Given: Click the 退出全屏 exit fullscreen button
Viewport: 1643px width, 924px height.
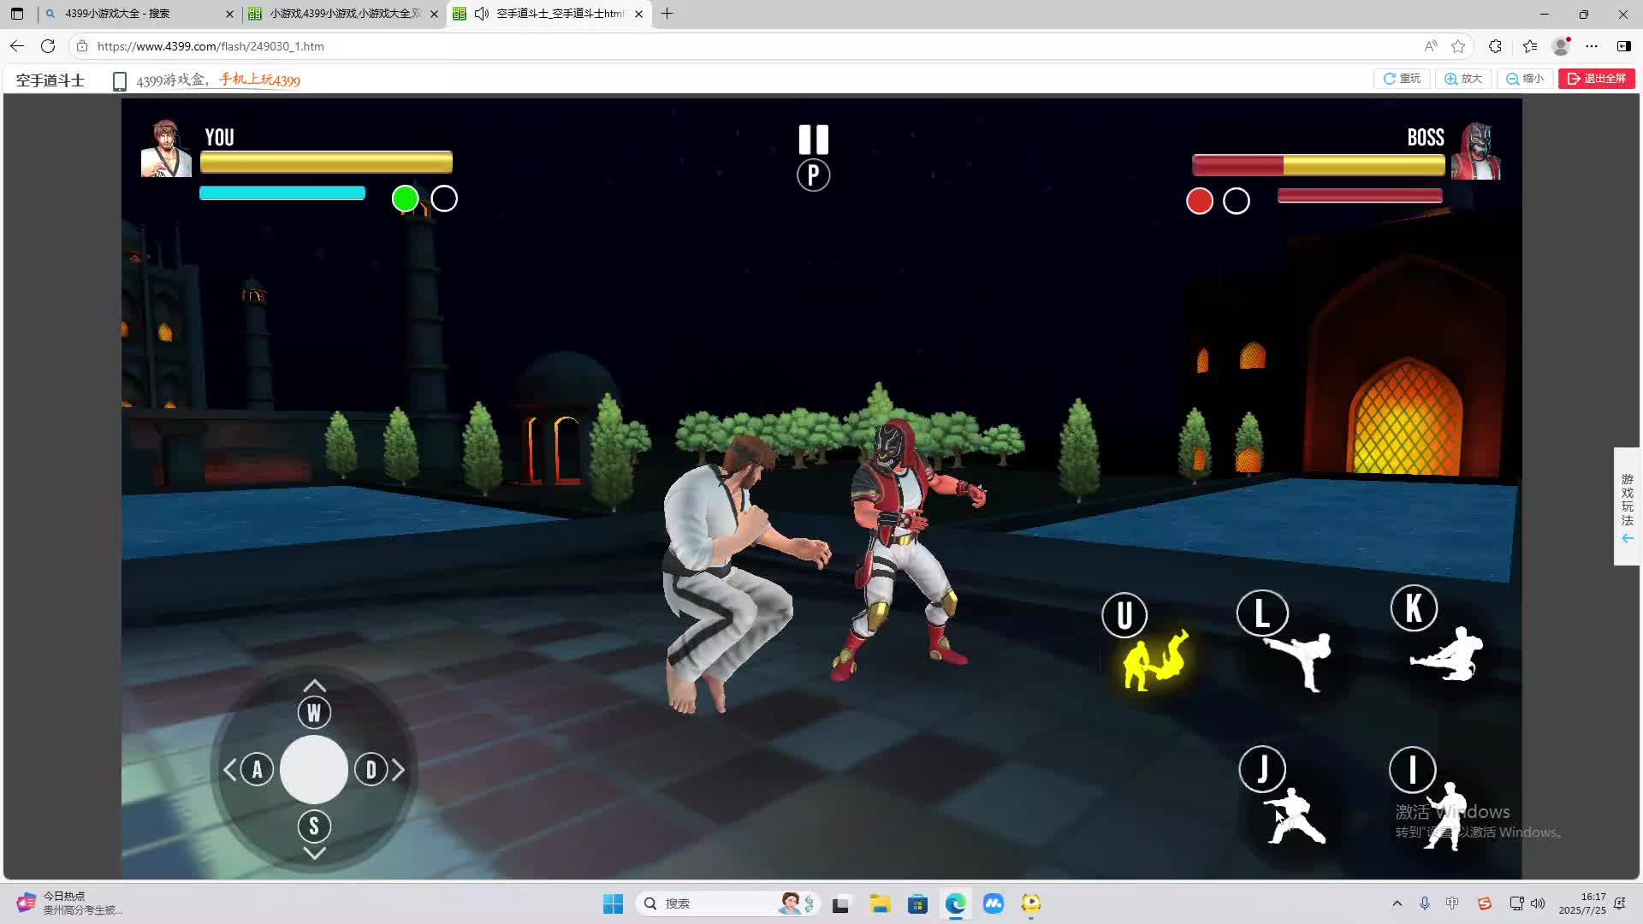Looking at the screenshot, I should point(1597,79).
